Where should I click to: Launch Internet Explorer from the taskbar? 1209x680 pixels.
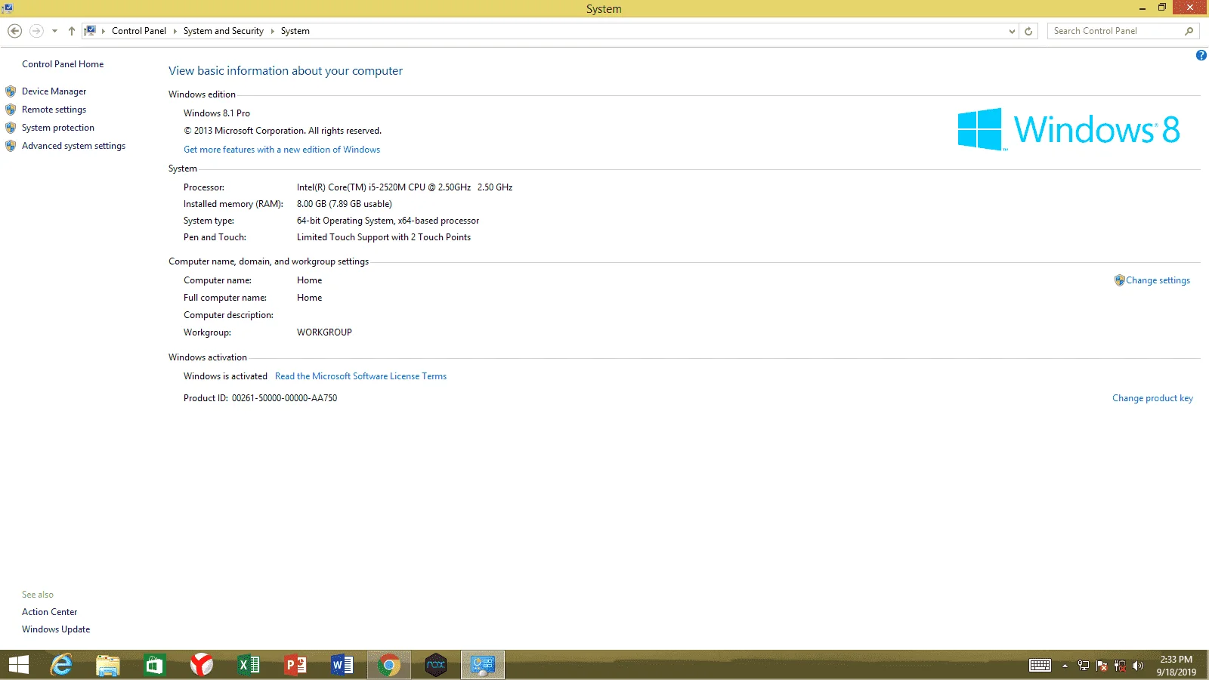click(61, 665)
